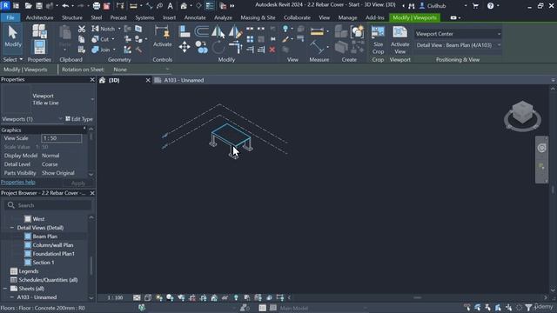
Task: Open the Steering Wheel navigation tool
Action: (541, 148)
